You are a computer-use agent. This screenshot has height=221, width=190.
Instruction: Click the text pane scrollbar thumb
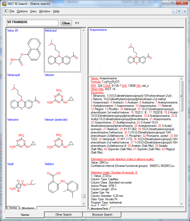pos(182,96)
